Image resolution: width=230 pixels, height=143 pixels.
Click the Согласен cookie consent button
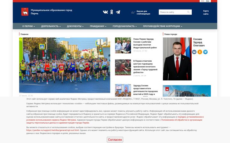coord(115,140)
